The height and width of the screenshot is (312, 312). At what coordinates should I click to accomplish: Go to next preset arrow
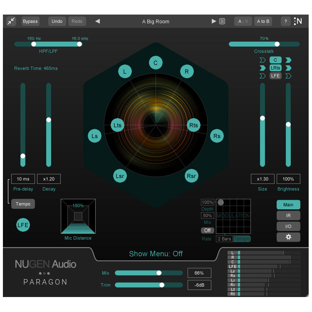[214, 21]
